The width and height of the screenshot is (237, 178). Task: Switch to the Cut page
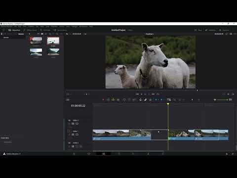click(89, 154)
